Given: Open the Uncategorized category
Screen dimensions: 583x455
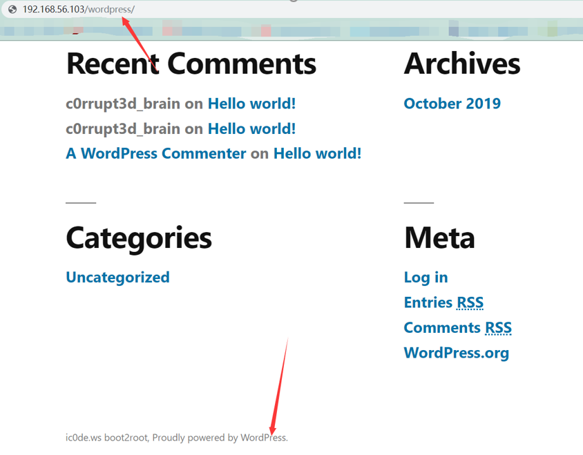Looking at the screenshot, I should coord(118,278).
